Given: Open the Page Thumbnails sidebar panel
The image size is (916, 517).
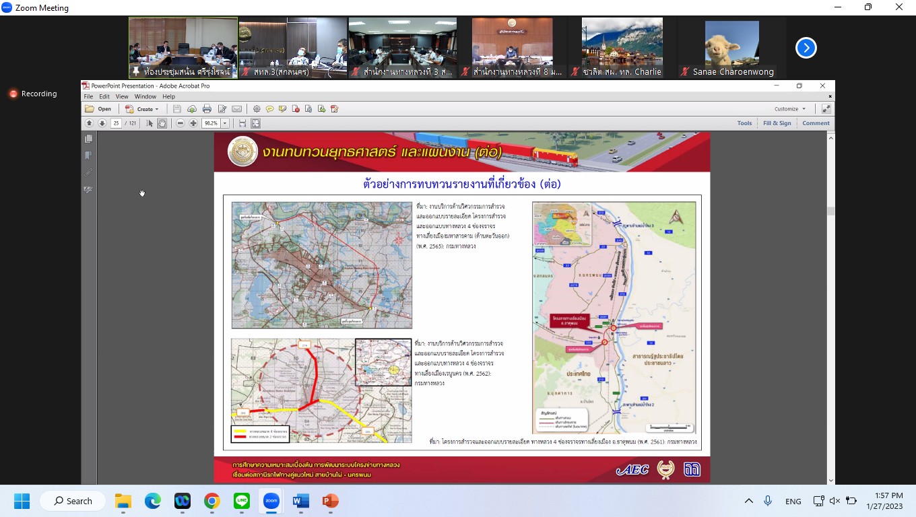Looking at the screenshot, I should [88, 139].
